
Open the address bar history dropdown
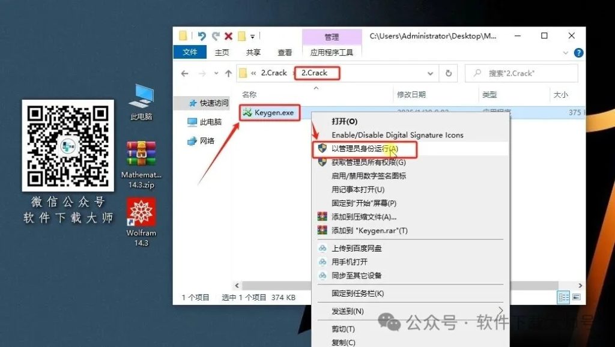[x=430, y=73]
